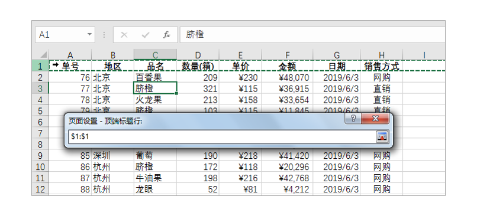Click the unit price cell ¥216
477x219 pixels.
240,178
